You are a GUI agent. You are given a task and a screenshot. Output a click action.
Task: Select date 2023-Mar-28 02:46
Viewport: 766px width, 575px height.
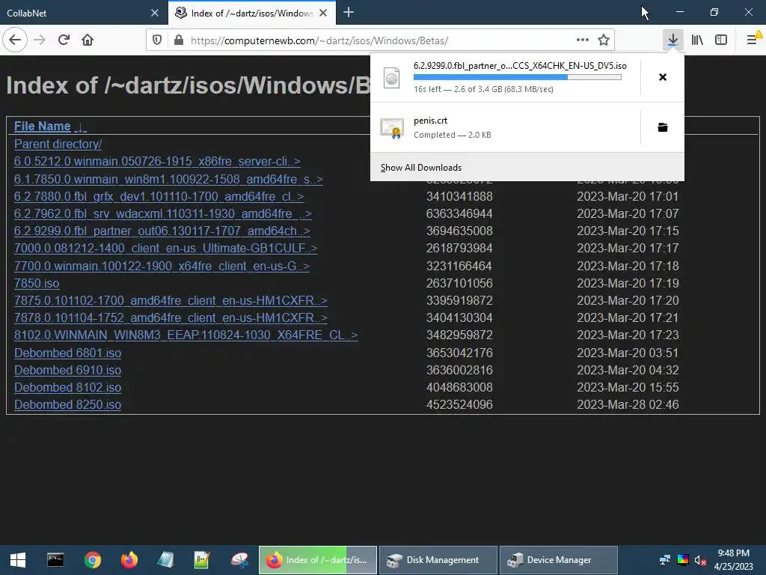pos(628,405)
